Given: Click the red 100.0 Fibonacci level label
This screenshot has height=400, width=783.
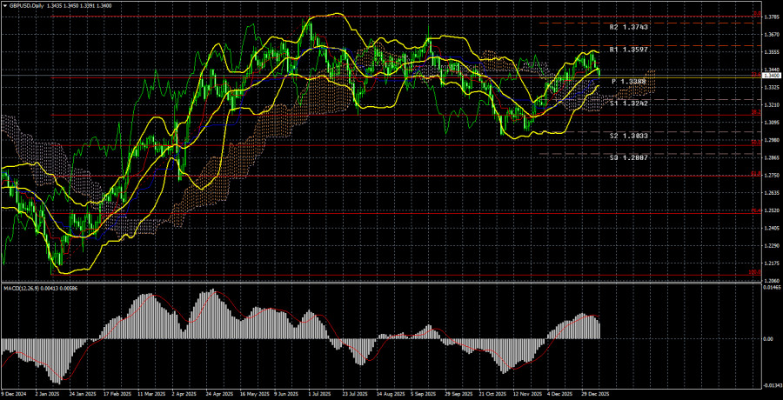Looking at the screenshot, I should pyautogui.click(x=755, y=271).
